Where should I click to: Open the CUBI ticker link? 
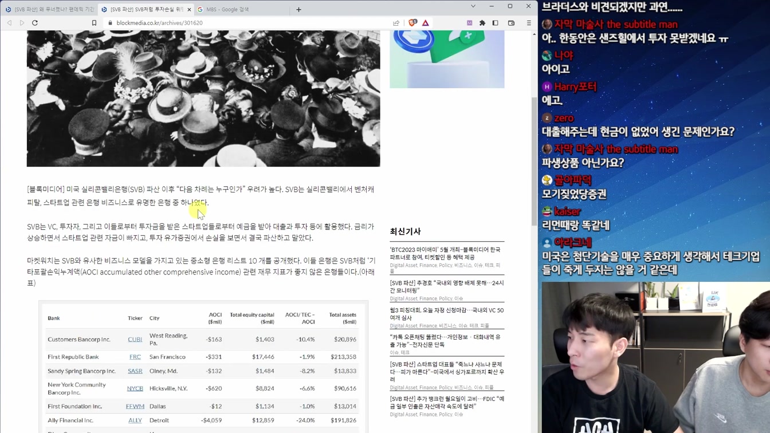point(135,340)
